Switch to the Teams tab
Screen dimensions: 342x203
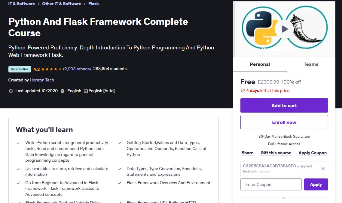coord(311,64)
